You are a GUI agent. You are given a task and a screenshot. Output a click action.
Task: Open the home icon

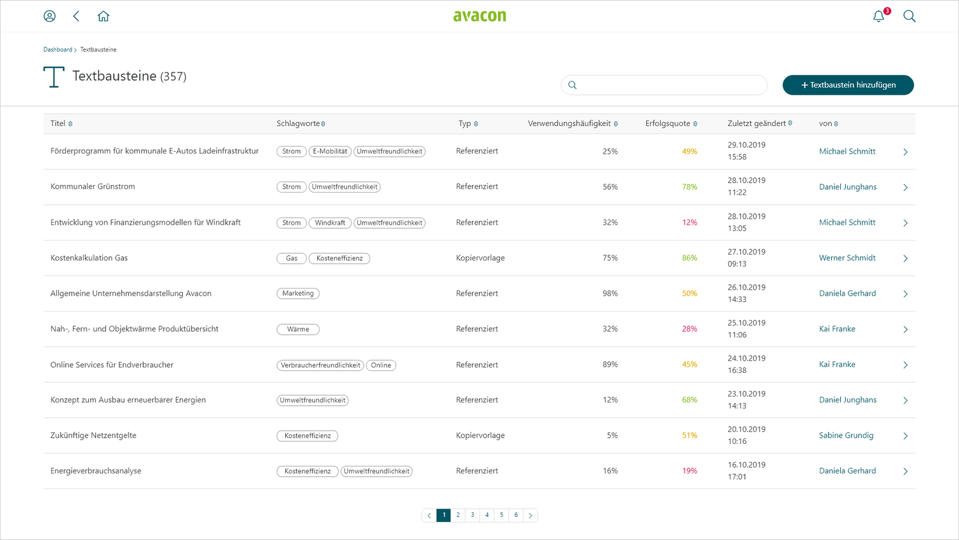(104, 16)
